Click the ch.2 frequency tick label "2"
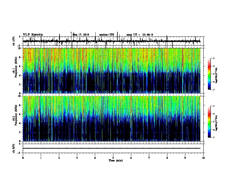The image size is (229, 177). (20, 132)
